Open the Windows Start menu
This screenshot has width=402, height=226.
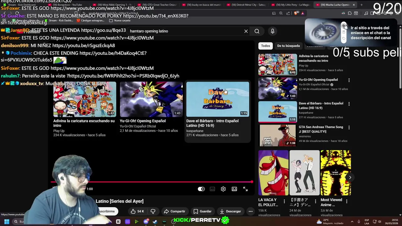pos(7,222)
